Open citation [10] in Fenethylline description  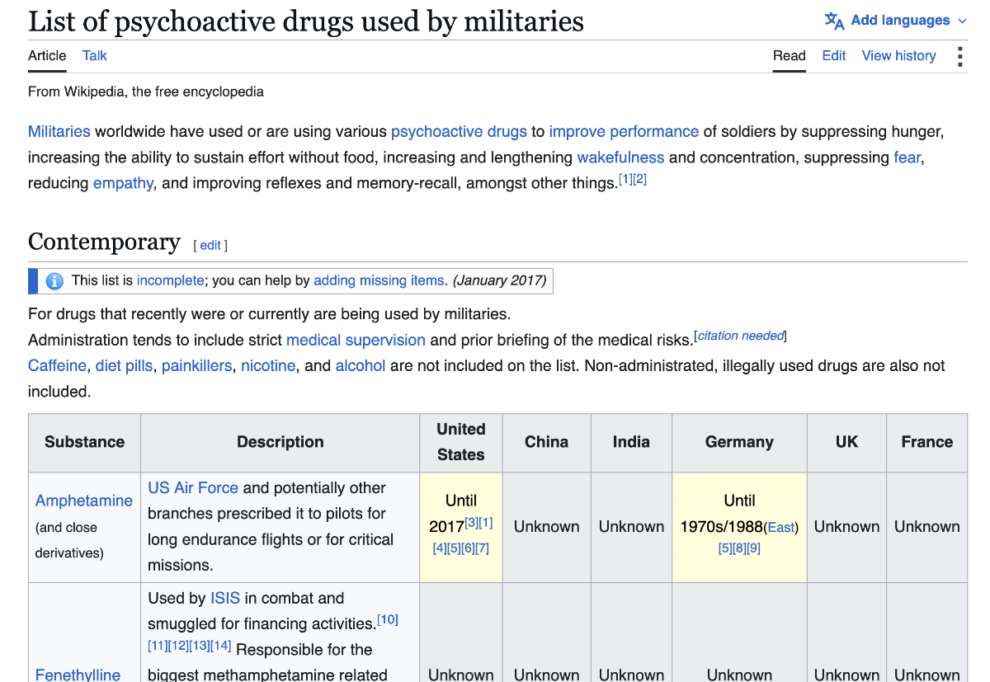click(388, 619)
